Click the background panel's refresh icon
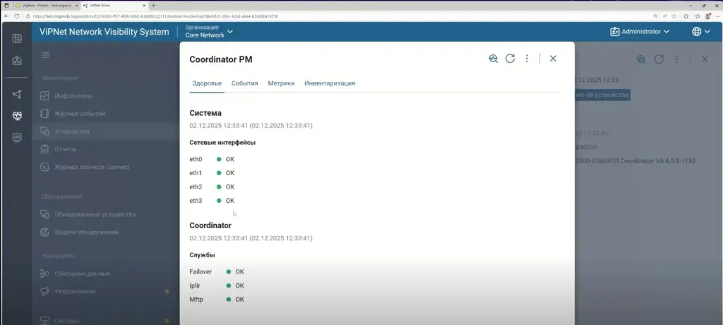 [x=659, y=59]
